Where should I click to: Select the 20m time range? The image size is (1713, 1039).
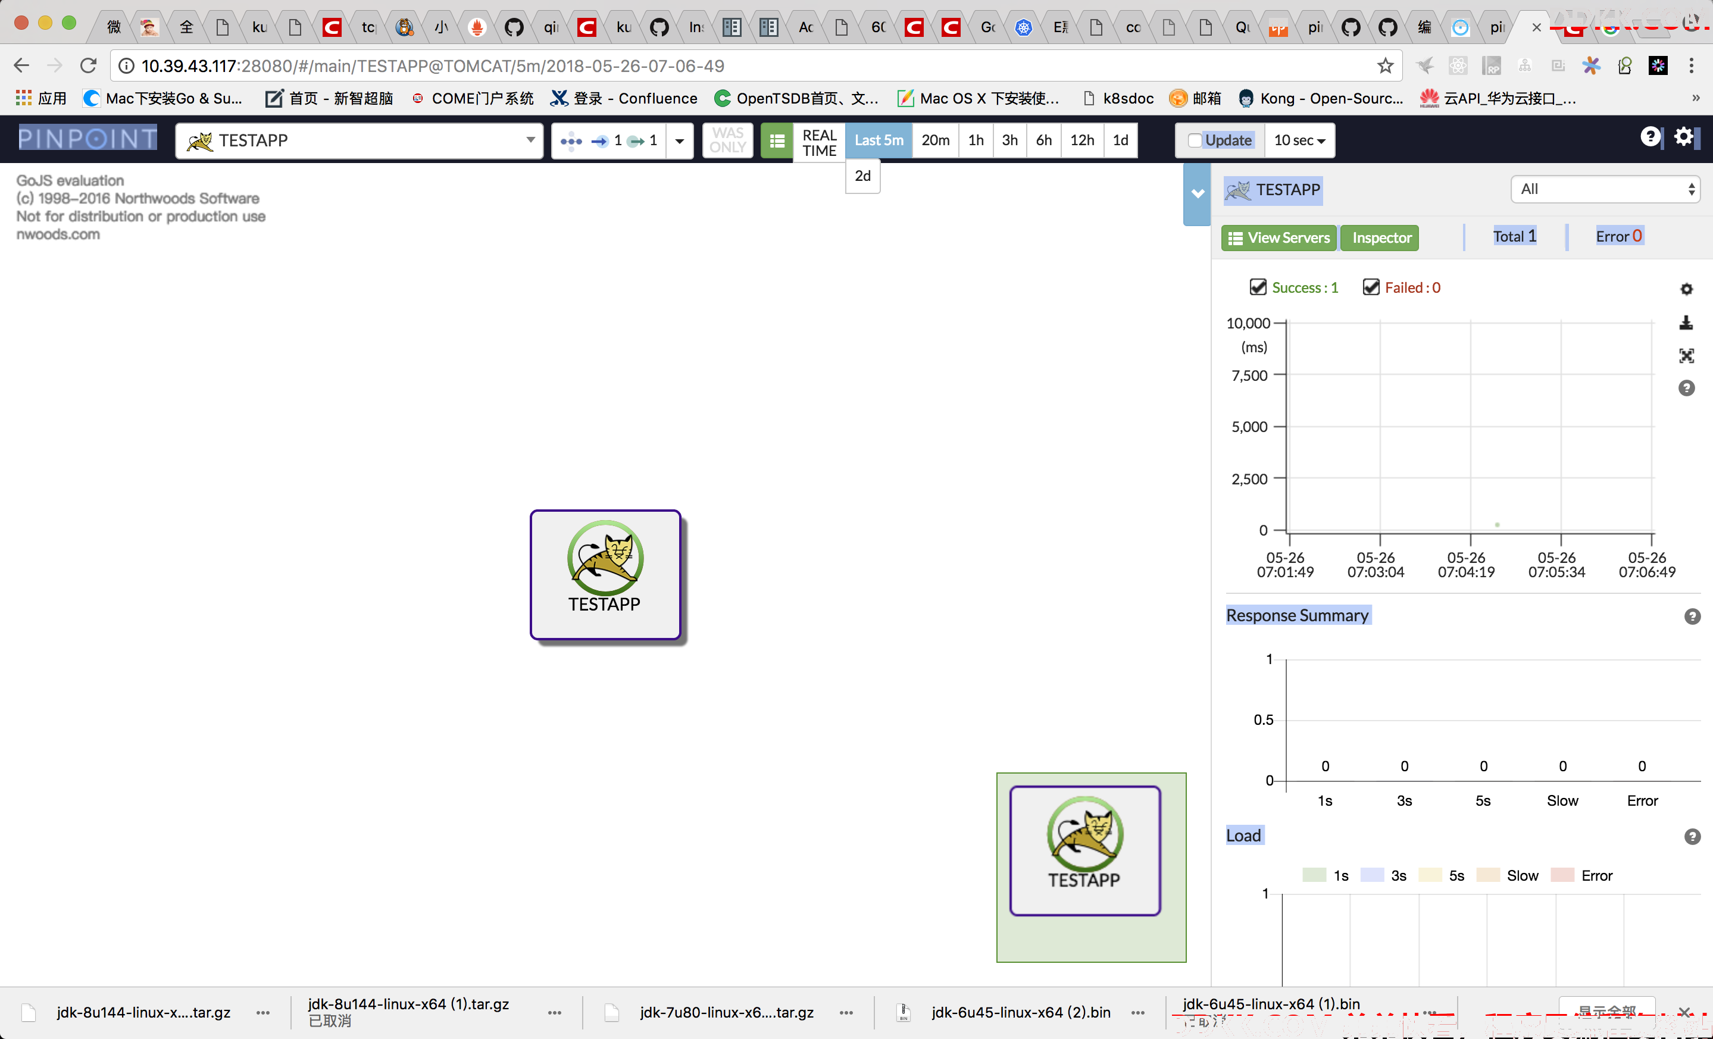935,140
